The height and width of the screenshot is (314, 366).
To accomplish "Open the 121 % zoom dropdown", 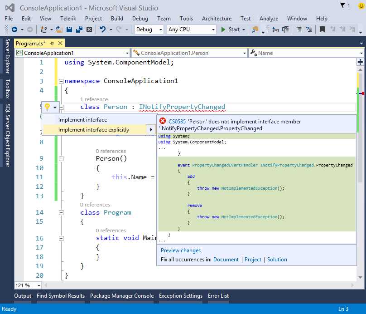I will [39, 285].
